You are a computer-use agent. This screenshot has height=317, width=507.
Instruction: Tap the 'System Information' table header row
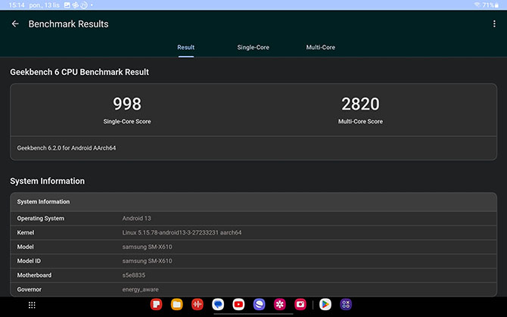(253, 202)
